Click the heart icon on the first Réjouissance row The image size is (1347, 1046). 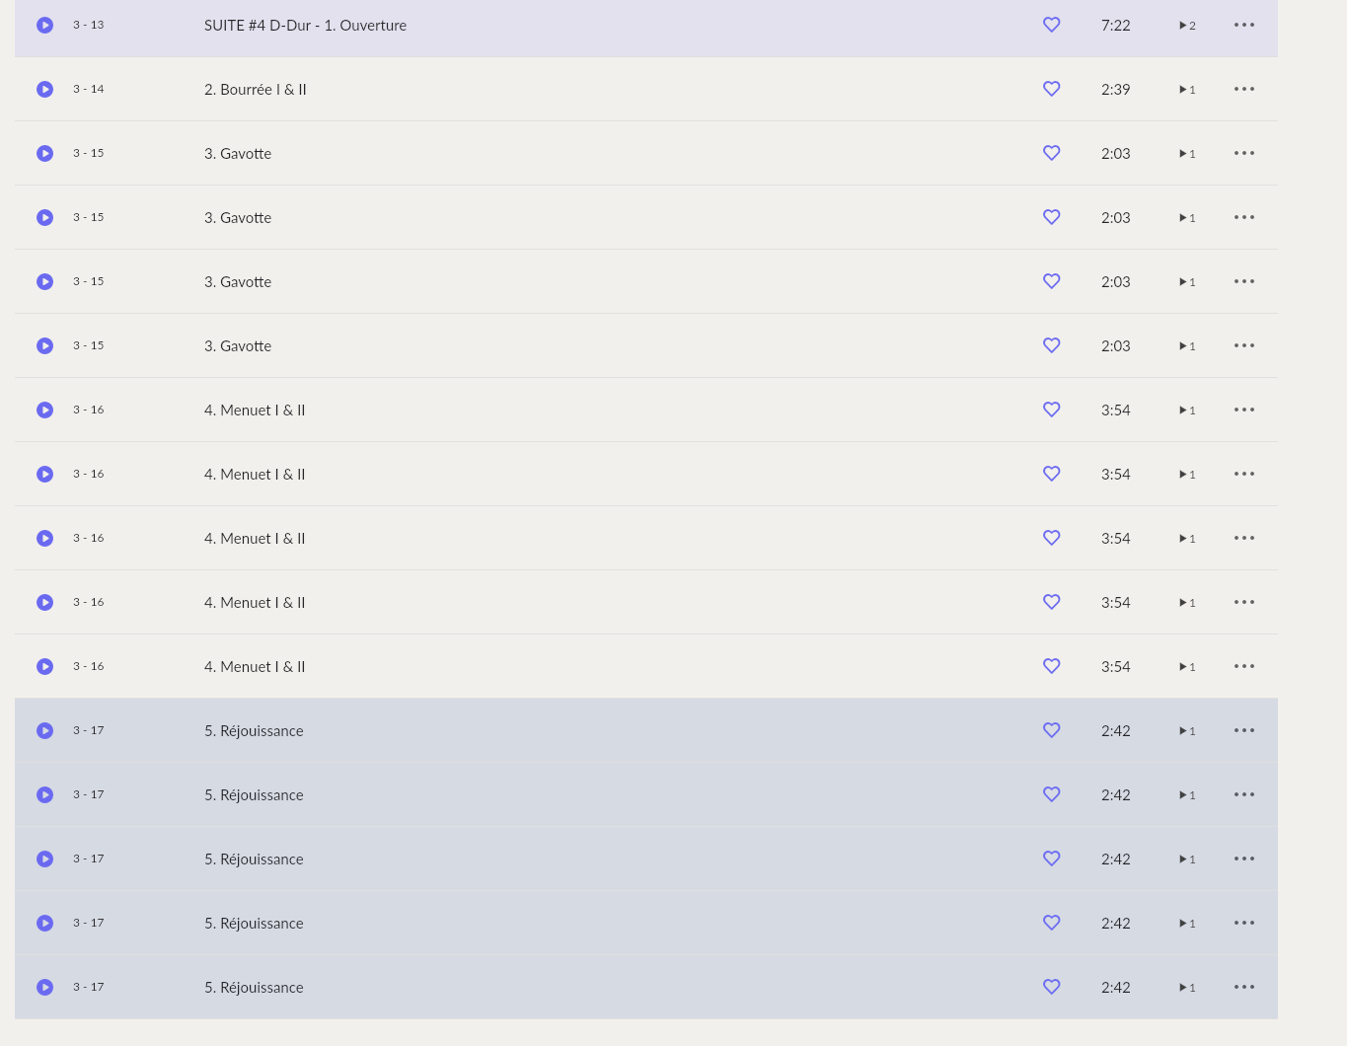click(1052, 730)
